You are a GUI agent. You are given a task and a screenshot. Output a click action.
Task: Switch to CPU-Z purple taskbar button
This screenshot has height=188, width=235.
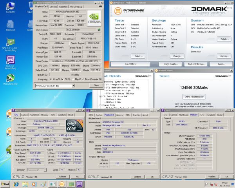[80, 184]
